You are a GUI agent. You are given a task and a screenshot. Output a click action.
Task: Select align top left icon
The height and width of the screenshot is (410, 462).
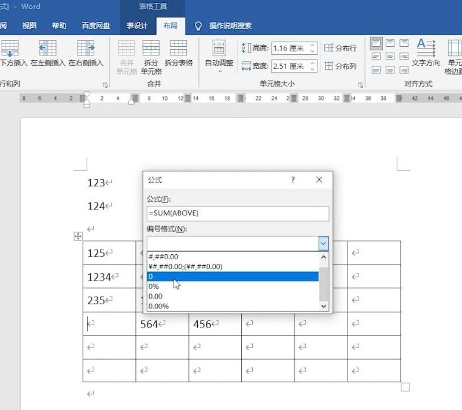click(376, 43)
